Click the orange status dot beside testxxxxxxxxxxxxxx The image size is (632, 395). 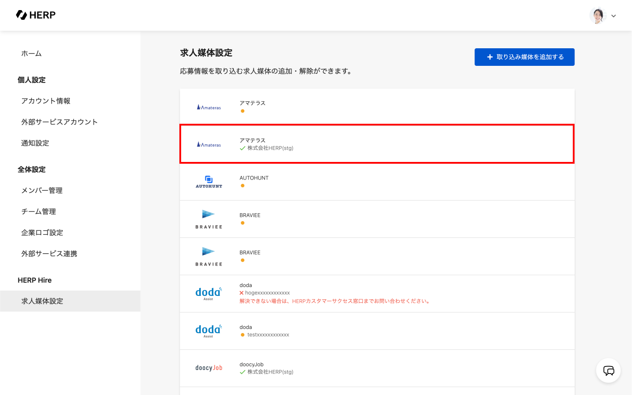point(243,335)
